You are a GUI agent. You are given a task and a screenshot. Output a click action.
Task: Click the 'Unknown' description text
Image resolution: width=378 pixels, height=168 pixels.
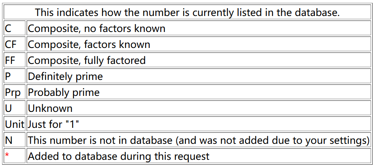point(50,108)
